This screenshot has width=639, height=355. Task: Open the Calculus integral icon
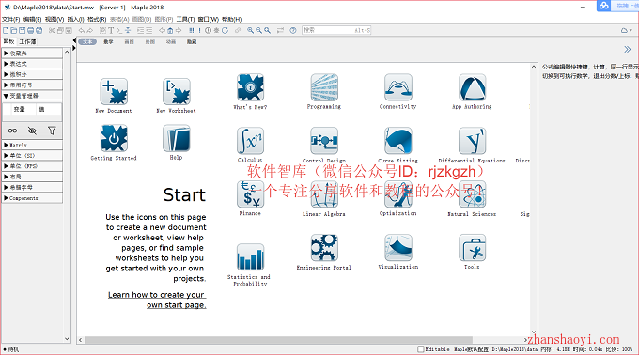pos(250,141)
